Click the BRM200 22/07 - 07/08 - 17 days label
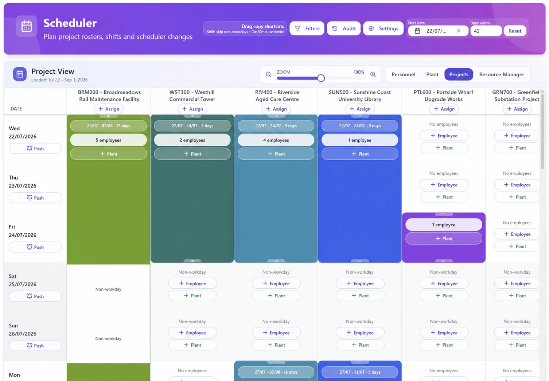Image resolution: width=549 pixels, height=381 pixels. (108, 126)
